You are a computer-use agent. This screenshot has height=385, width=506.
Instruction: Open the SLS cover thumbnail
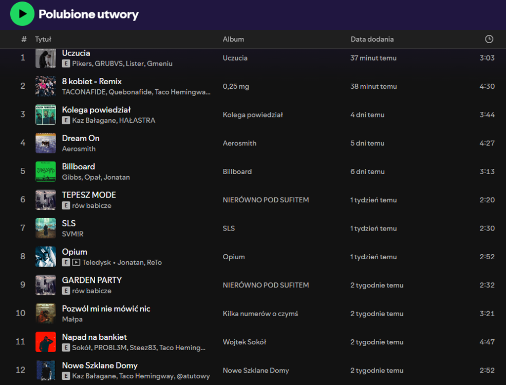tap(46, 228)
